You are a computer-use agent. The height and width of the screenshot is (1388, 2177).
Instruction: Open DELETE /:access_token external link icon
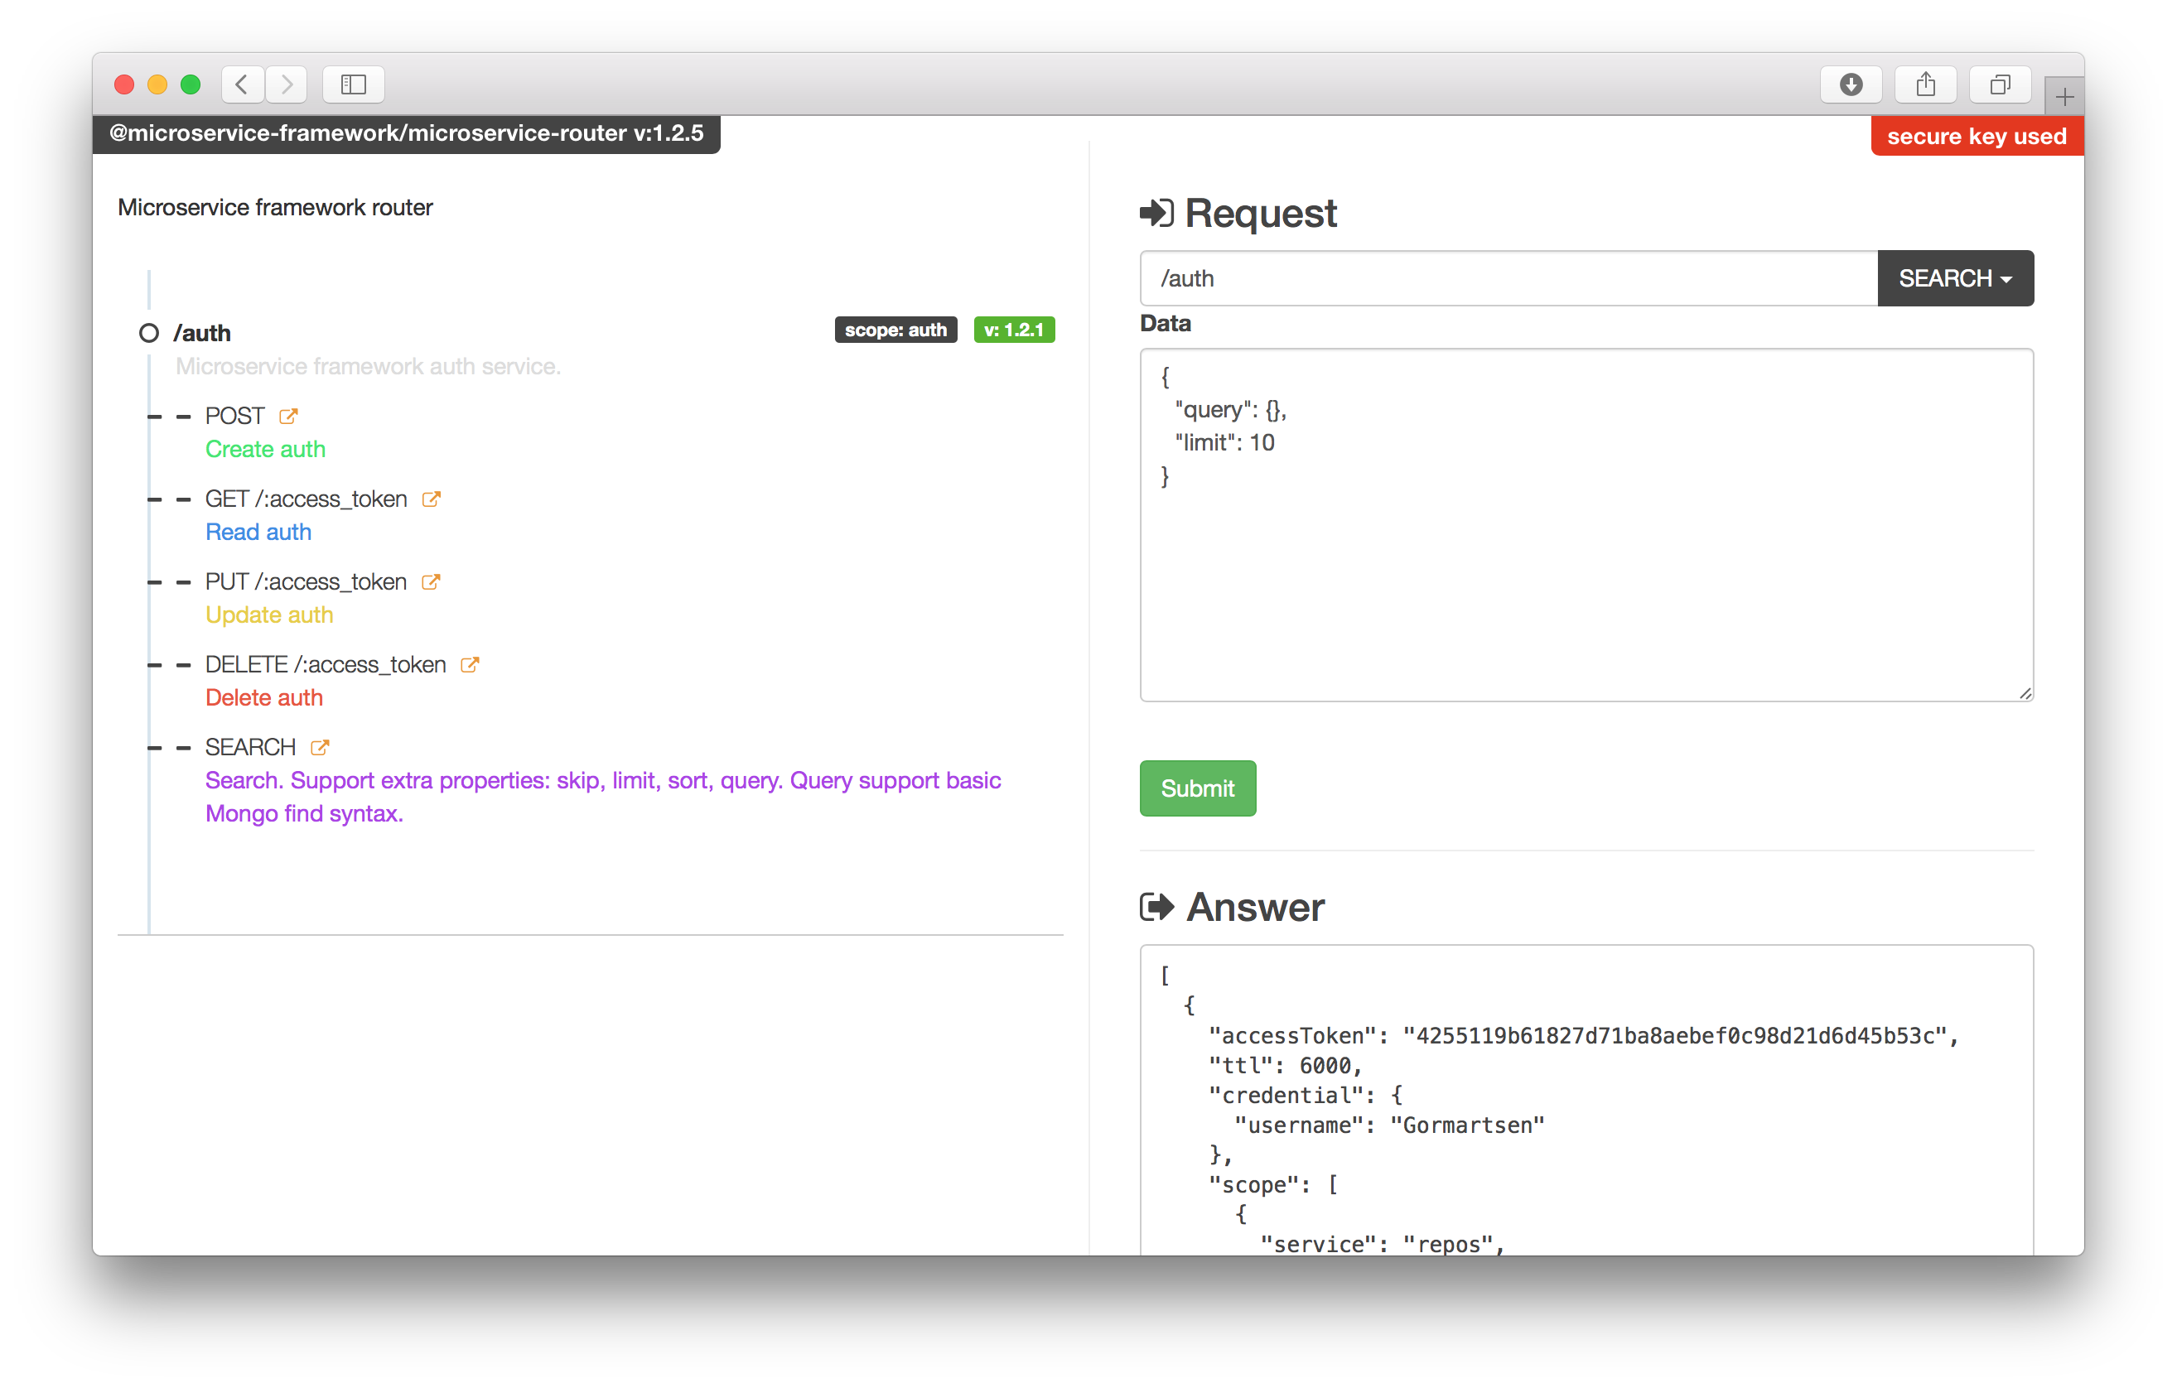pos(469,664)
